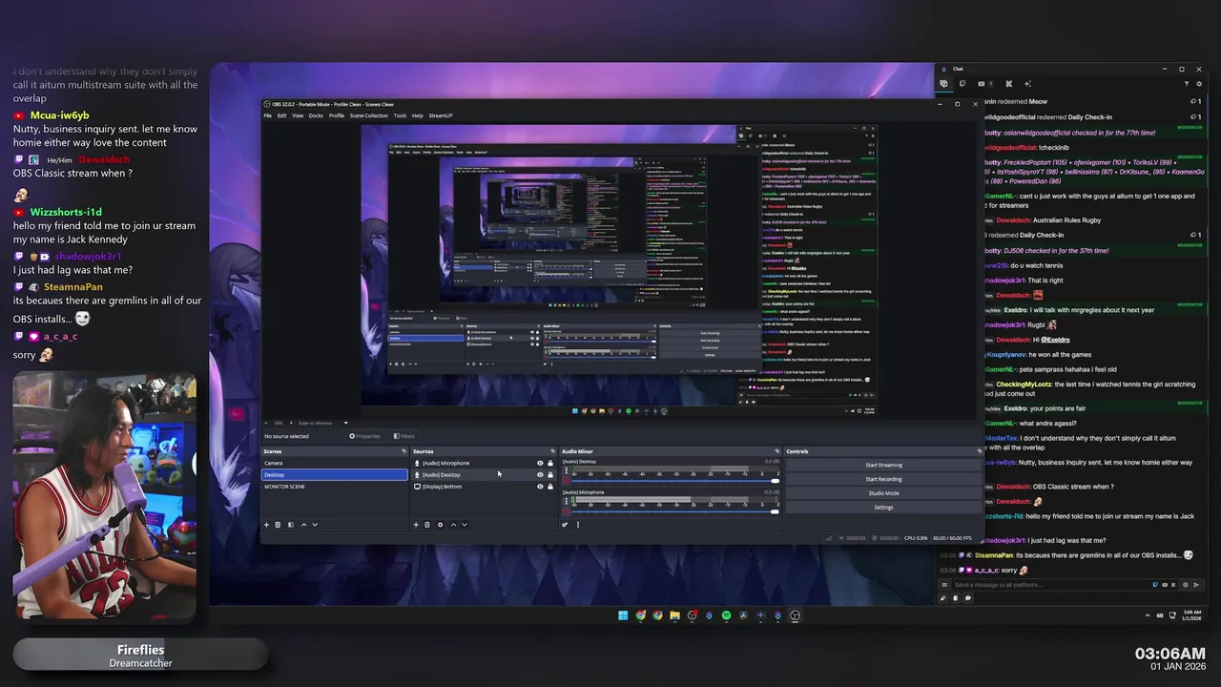Image resolution: width=1221 pixels, height=687 pixels.
Task: Open advanced audio properties in Audio Mixer
Action: (x=565, y=525)
